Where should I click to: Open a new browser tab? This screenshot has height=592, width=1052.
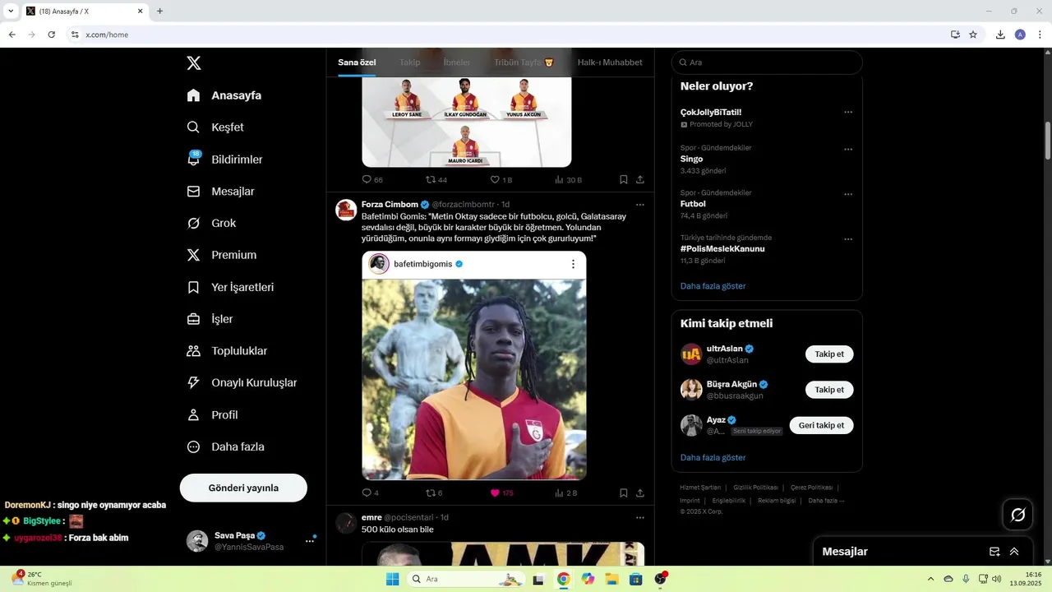click(x=159, y=12)
